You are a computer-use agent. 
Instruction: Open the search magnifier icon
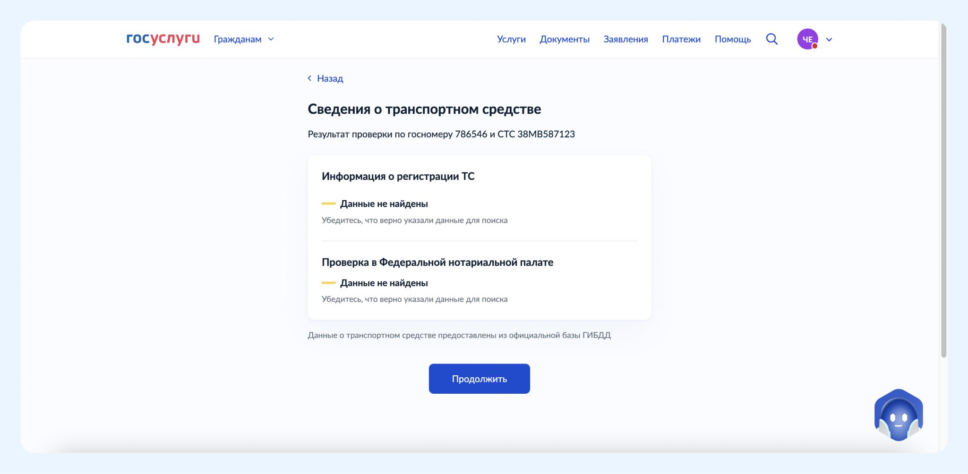pos(771,39)
